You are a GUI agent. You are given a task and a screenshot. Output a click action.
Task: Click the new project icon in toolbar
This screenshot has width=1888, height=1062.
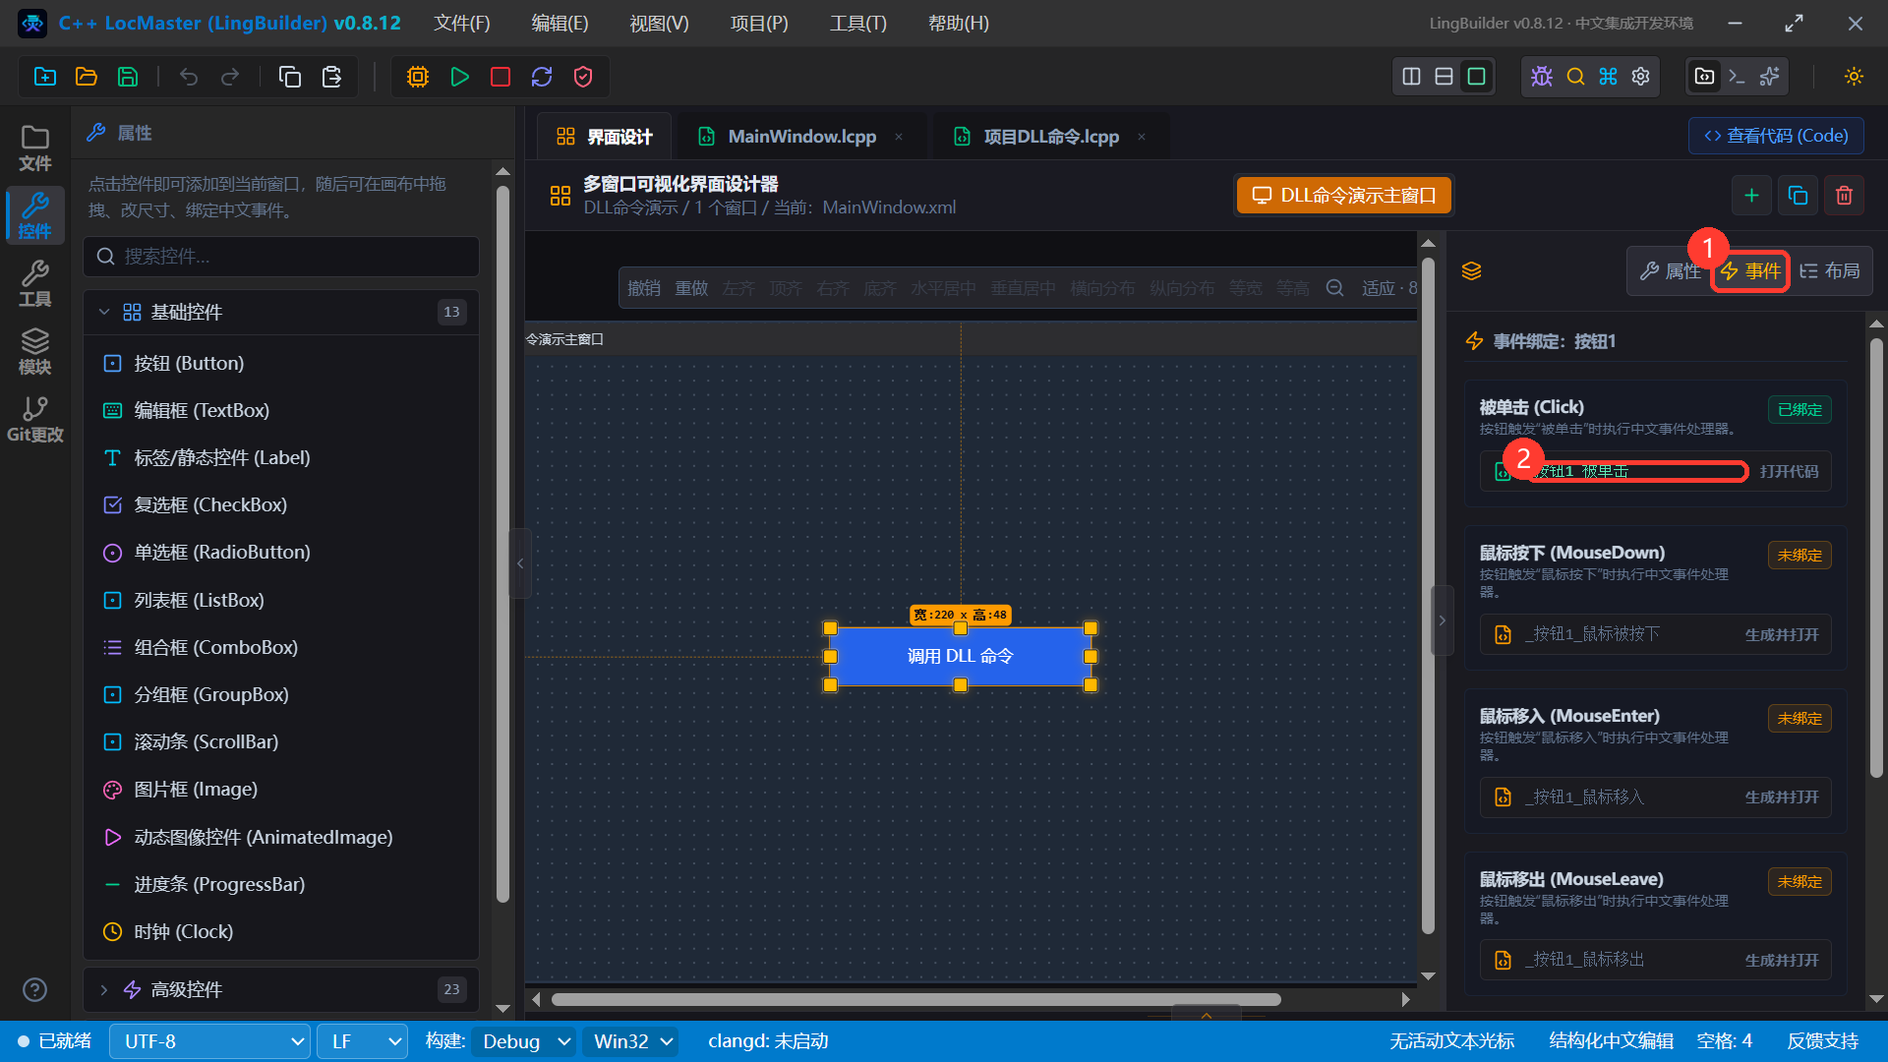[45, 77]
